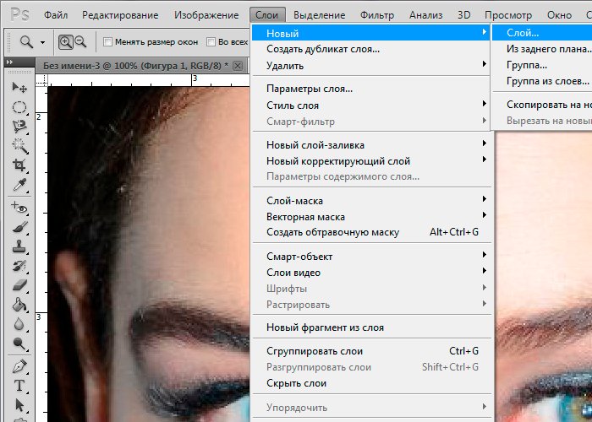Close the 'Без имени-3' document tab
The height and width of the screenshot is (422, 592).
tap(238, 66)
